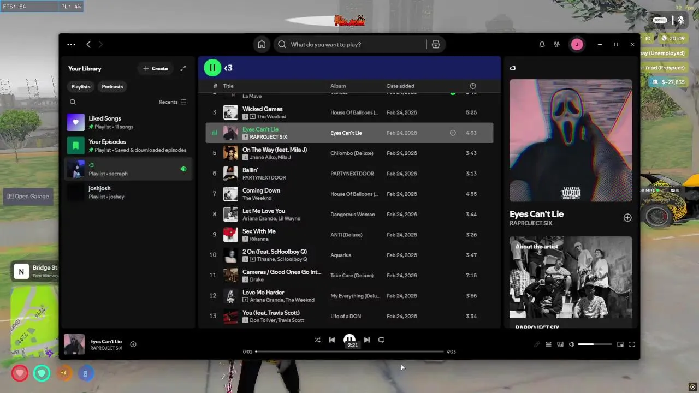Open joshjosh playlist by joshey
This screenshot has height=393, width=699.
(x=128, y=192)
